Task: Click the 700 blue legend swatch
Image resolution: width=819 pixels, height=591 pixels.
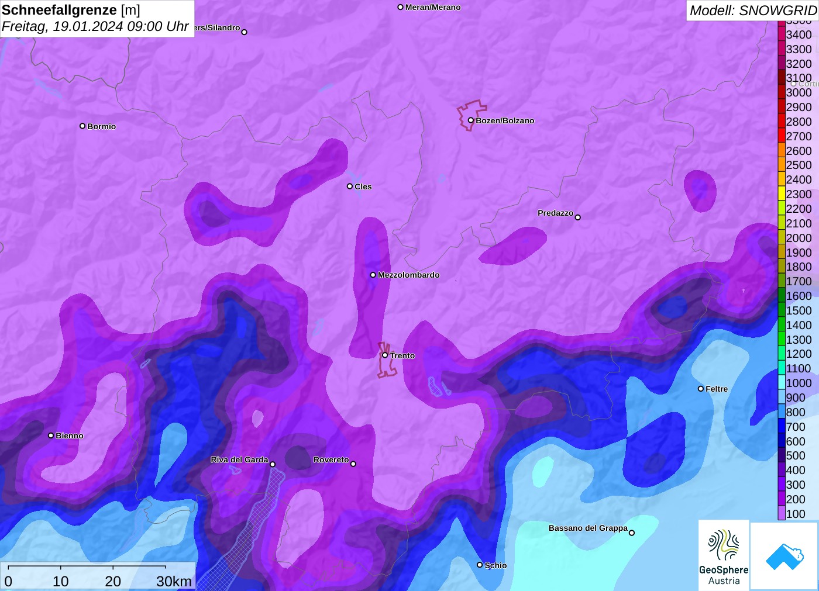Action: [782, 426]
